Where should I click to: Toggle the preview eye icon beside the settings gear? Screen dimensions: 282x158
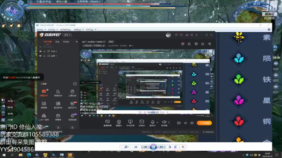185,123
